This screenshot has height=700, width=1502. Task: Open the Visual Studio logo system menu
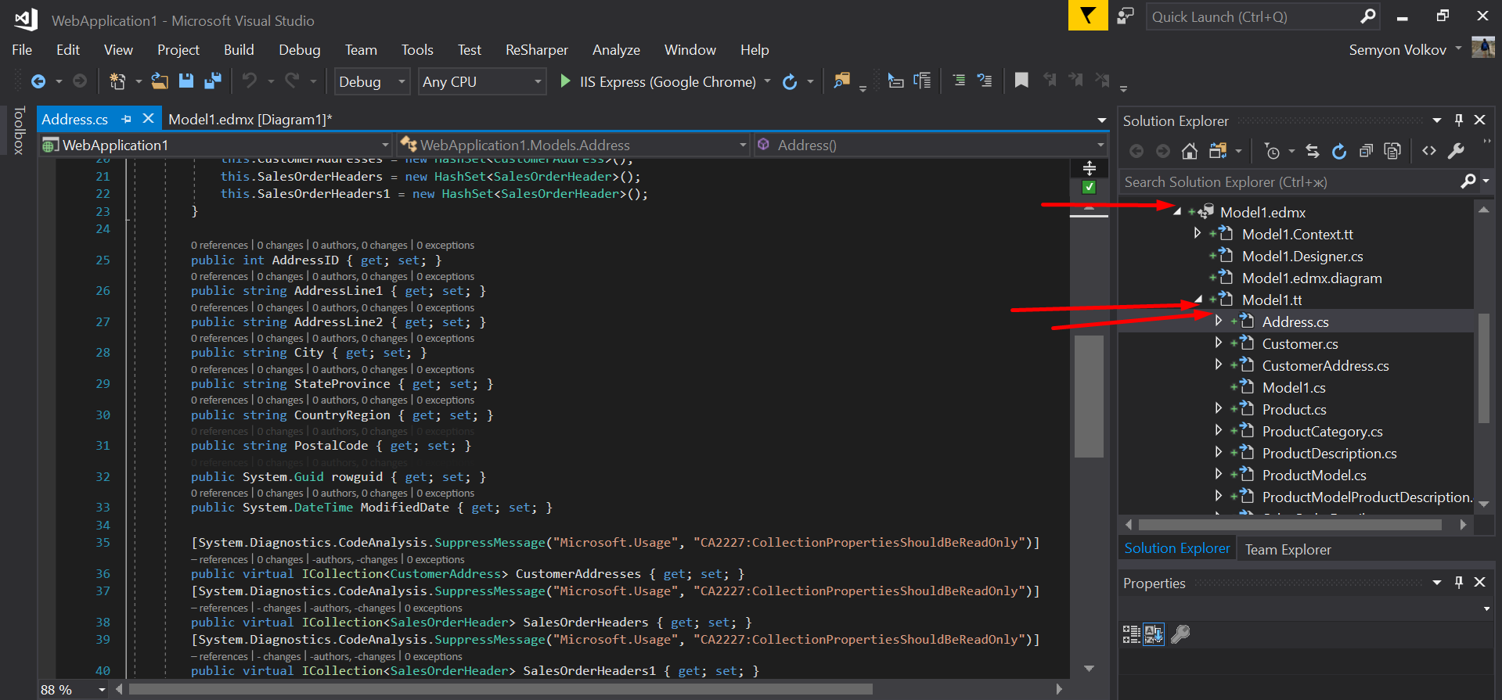pos(26,20)
